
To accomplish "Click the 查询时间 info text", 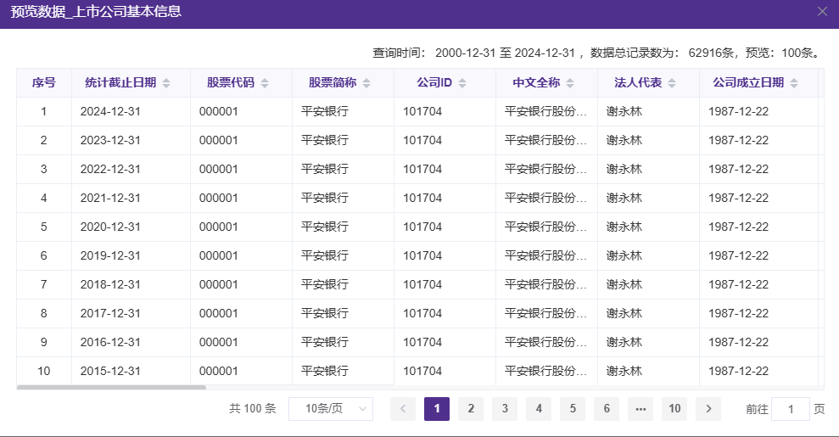I will pyautogui.click(x=596, y=53).
